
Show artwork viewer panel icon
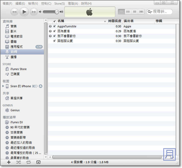pos(38,162)
